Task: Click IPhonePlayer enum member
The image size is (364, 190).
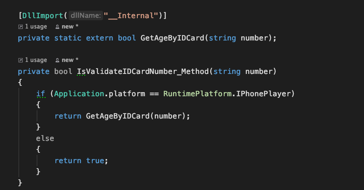Action: click(263, 94)
